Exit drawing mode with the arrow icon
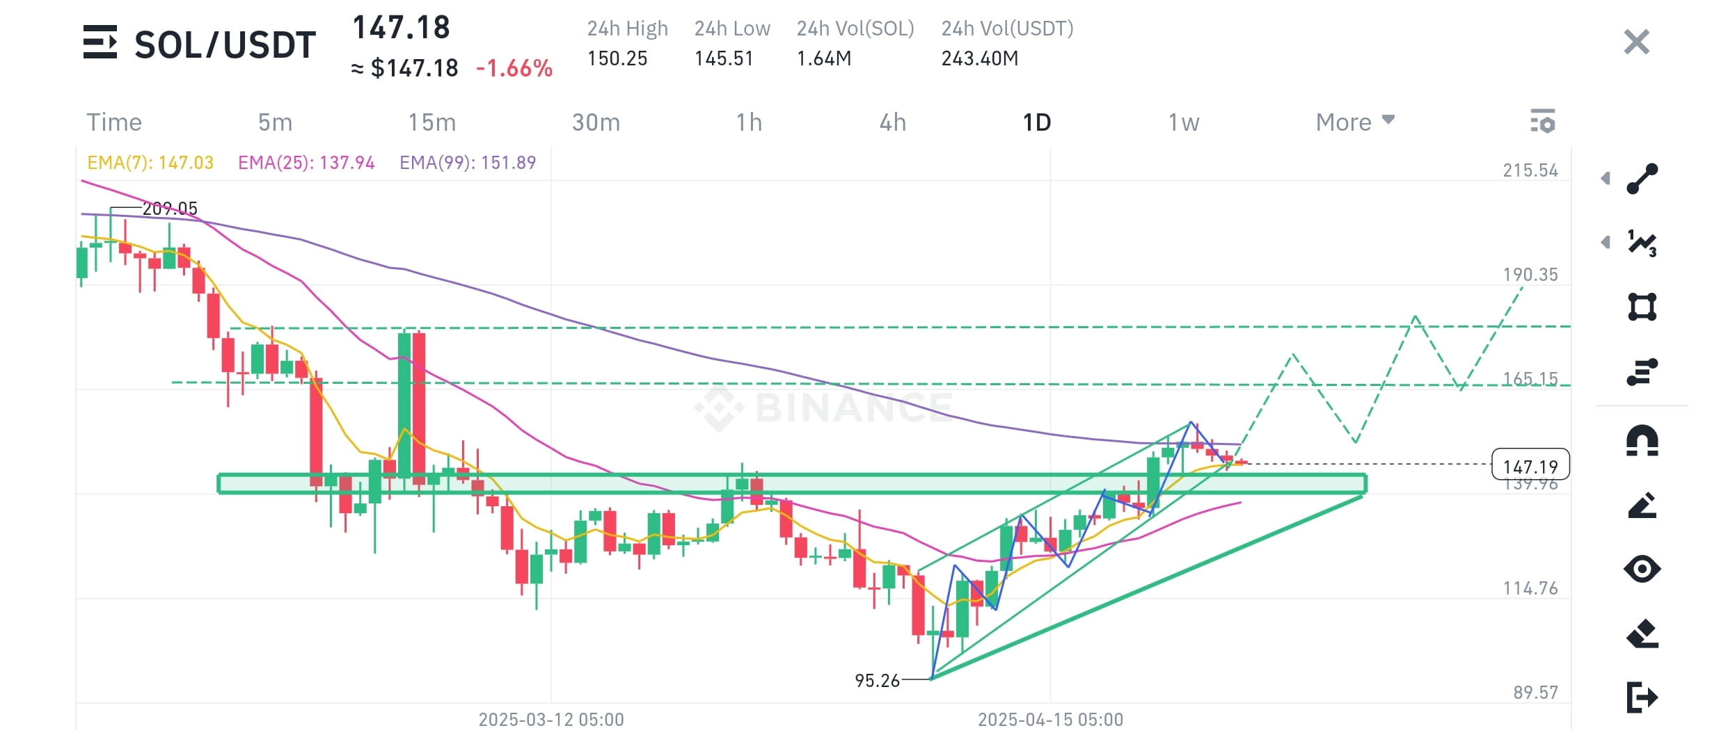 coord(1642,697)
